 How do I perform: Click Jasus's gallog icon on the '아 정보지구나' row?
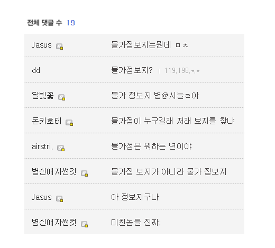click(x=60, y=199)
